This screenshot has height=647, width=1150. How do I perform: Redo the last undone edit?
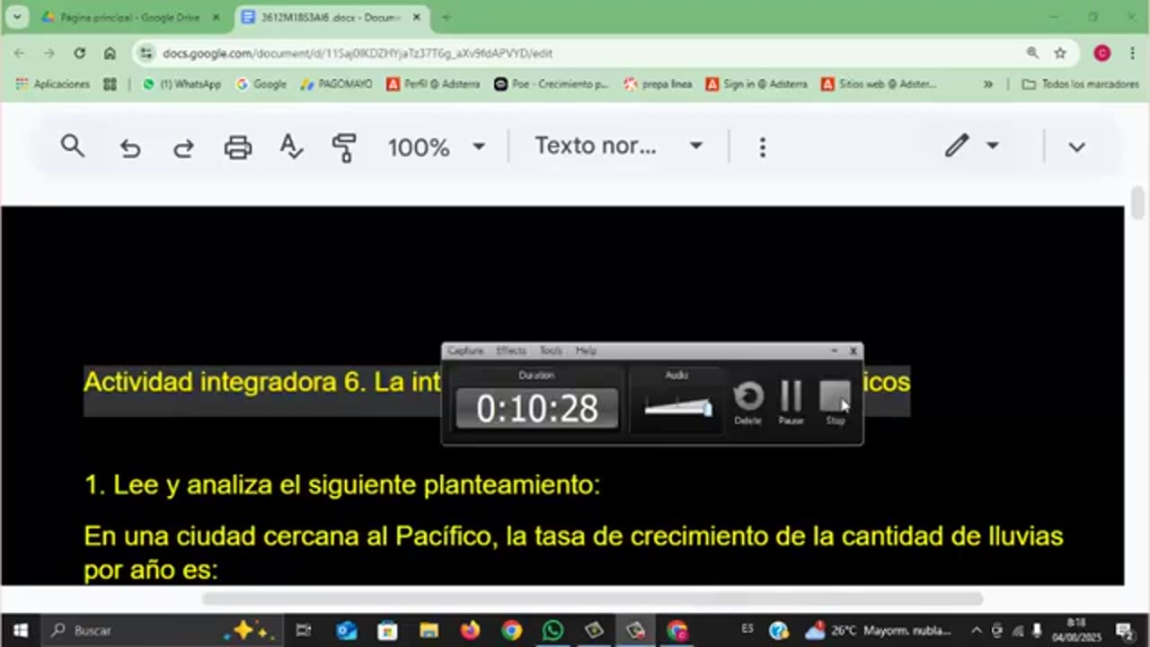(x=183, y=147)
